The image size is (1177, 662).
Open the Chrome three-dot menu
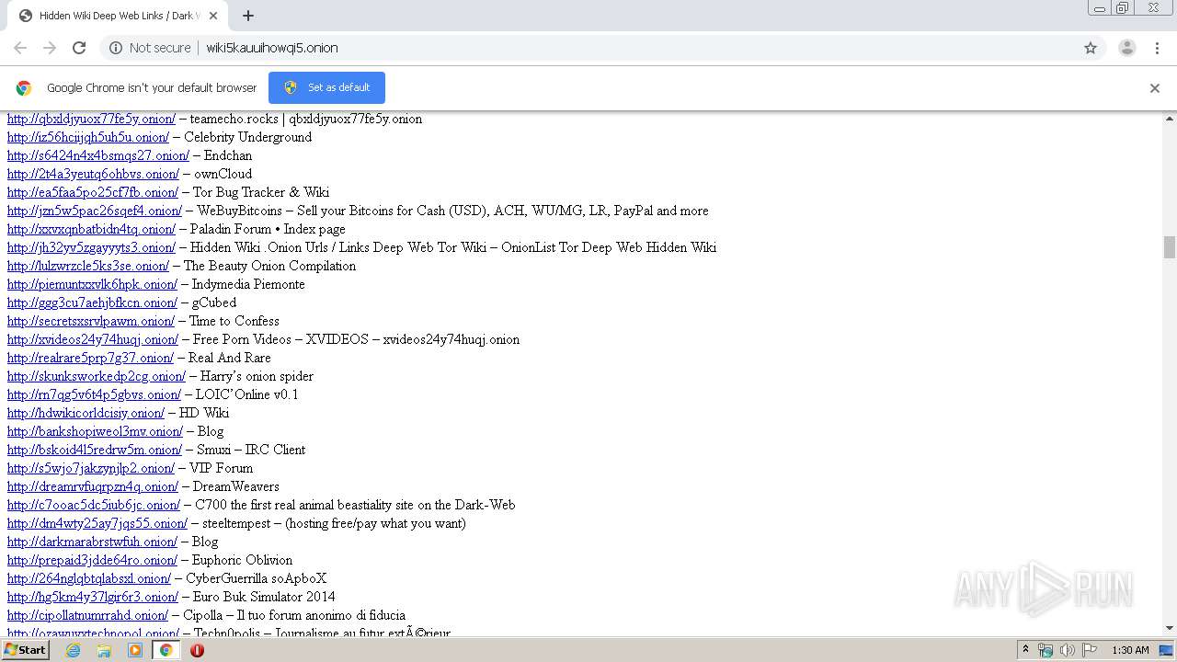pos(1157,48)
